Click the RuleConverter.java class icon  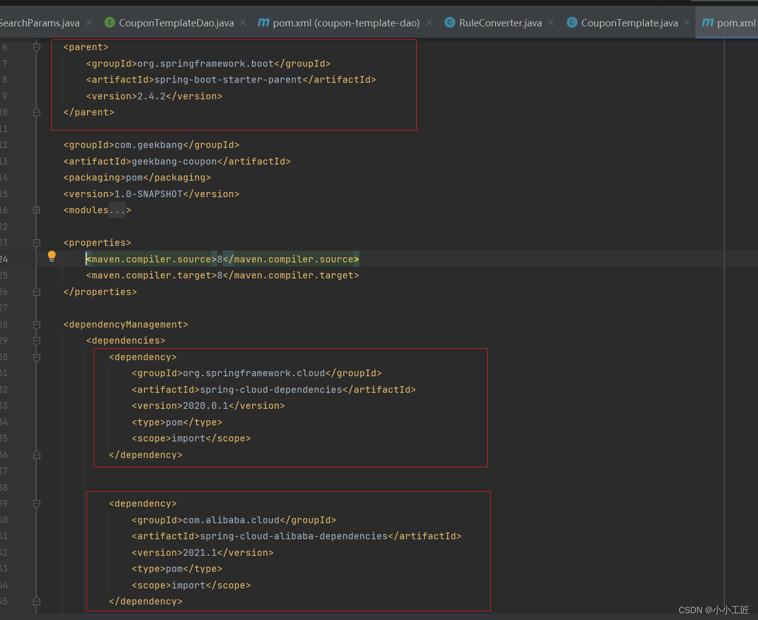point(450,22)
